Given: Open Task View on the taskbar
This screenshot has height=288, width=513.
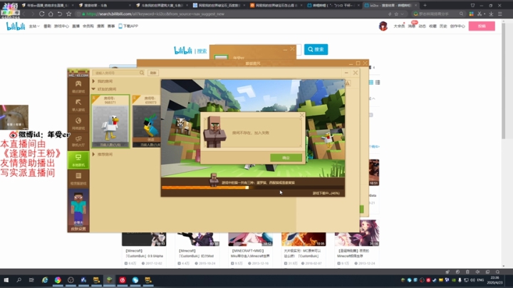Looking at the screenshot, I should (x=31, y=280).
